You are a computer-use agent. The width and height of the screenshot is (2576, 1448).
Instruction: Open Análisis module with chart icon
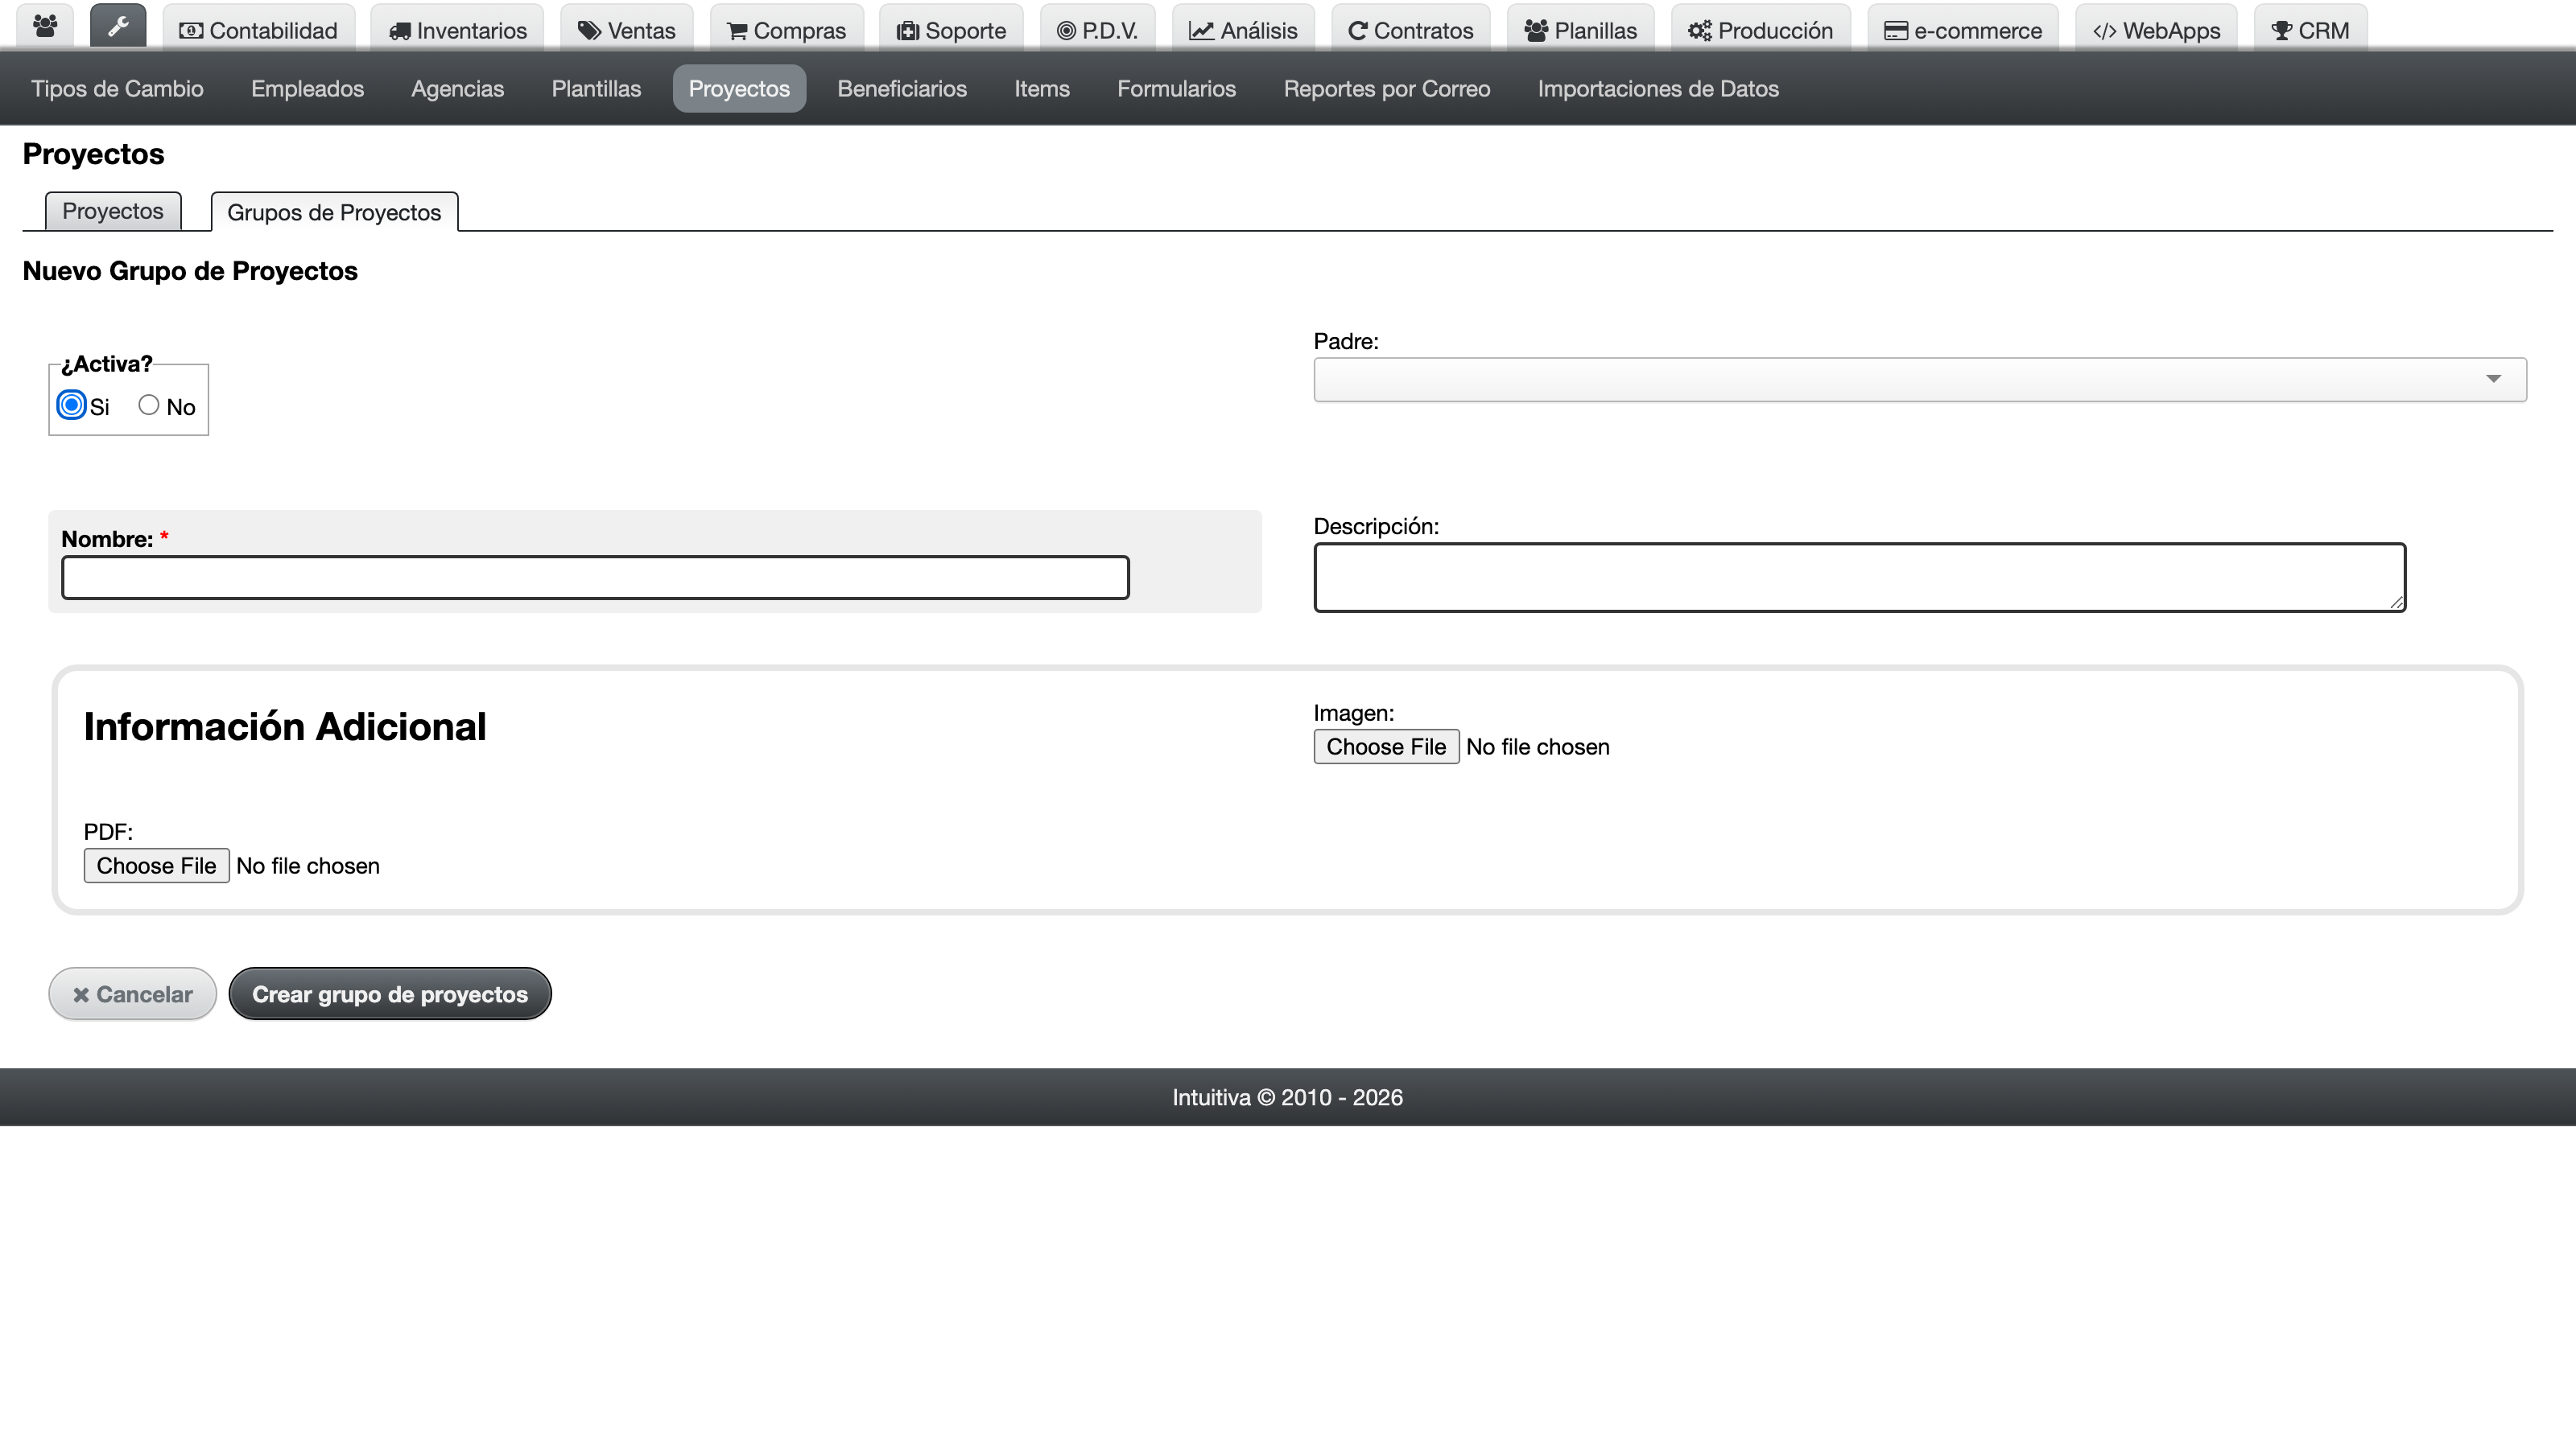pos(1243,30)
